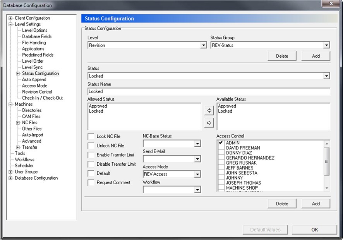Open the Access Mode dropdown showing REV-Access
The height and width of the screenshot is (240, 343).
tap(197, 174)
